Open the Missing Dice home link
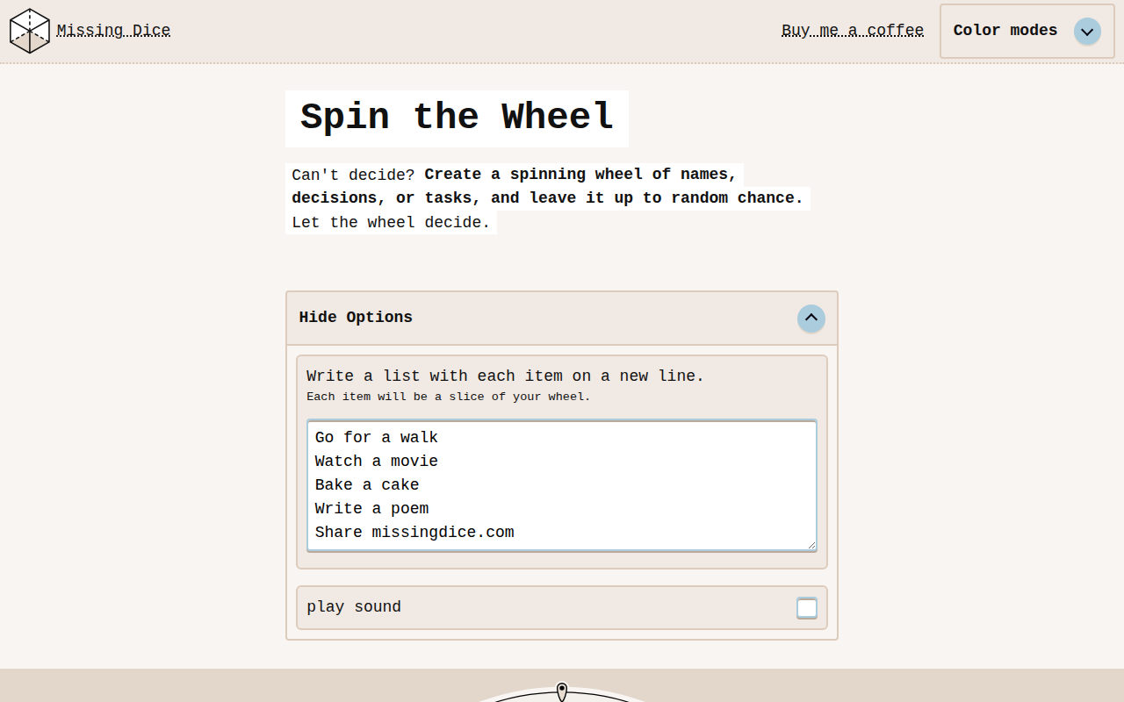Viewport: 1124px width, 702px height. [x=113, y=31]
